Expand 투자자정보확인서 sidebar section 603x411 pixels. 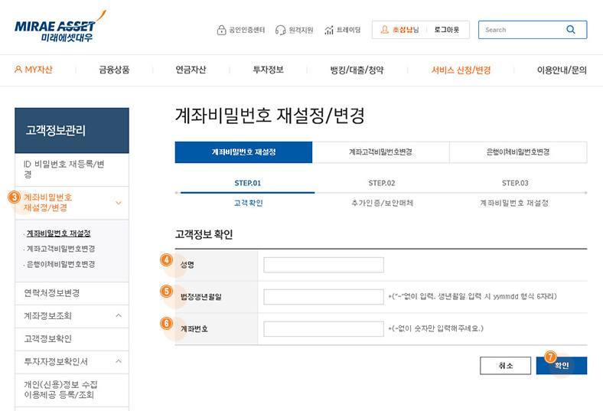point(118,361)
